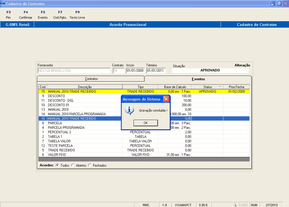Screen dimensions: 289x207
Task: Select the PERCENTUAL 2 row
Action: [144, 132]
